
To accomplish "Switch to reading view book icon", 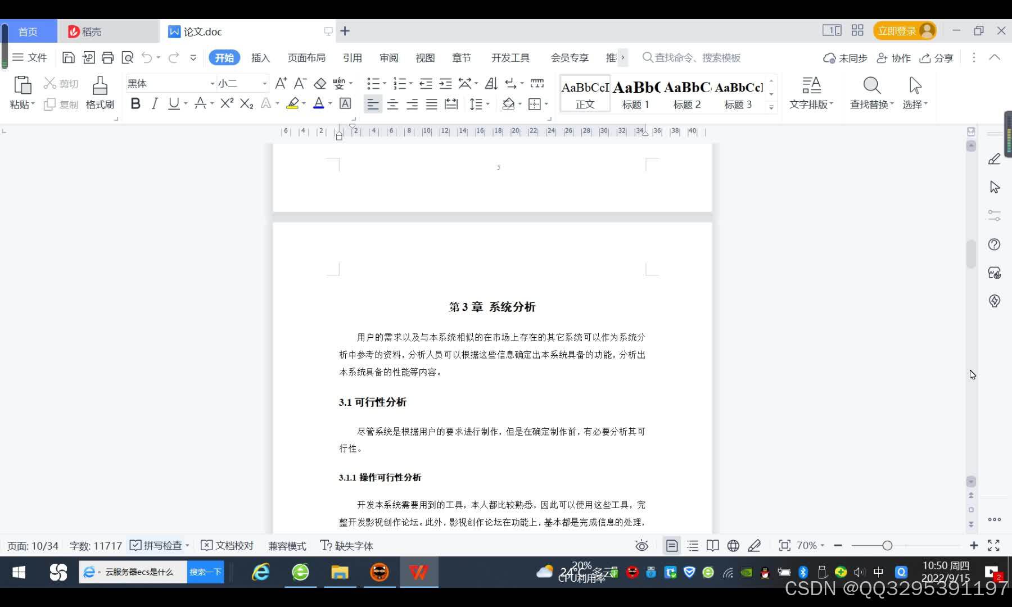I will click(712, 546).
